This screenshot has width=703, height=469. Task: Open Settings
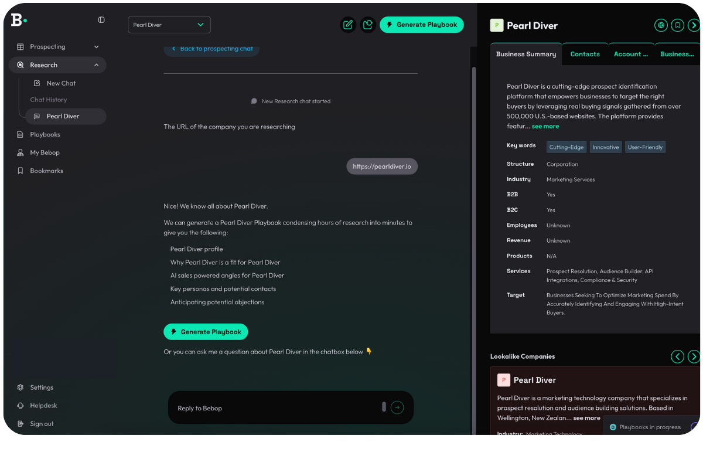point(42,388)
